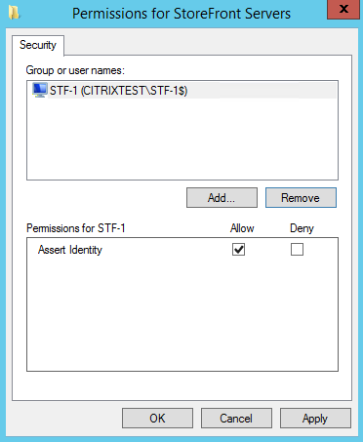Open the Add... dialog for users
Viewport: 363px width, 442px height.
[222, 197]
